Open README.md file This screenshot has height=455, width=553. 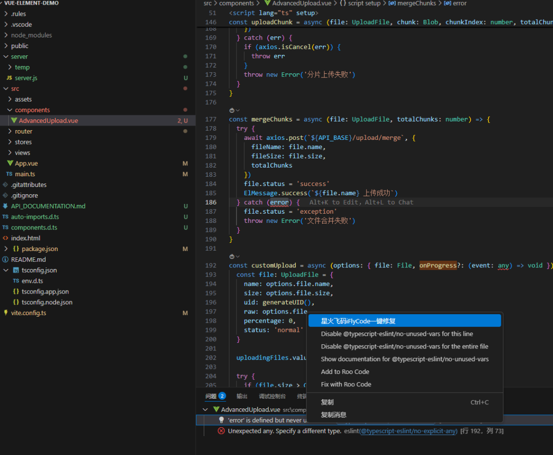pyautogui.click(x=28, y=259)
